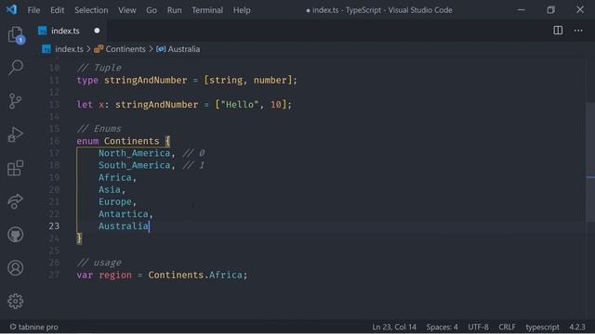Open the Selection menu
The height and width of the screenshot is (334, 595).
pyautogui.click(x=91, y=10)
